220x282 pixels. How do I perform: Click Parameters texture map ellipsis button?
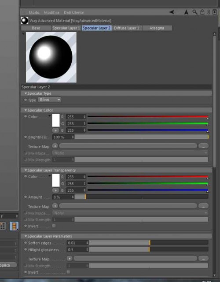(203, 259)
